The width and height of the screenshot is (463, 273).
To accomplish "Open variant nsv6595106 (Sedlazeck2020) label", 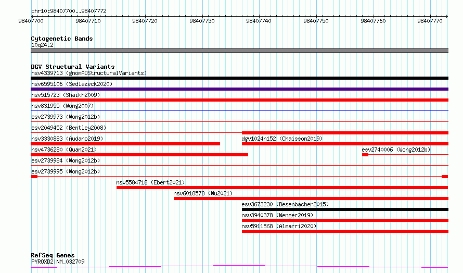I will (x=72, y=84).
